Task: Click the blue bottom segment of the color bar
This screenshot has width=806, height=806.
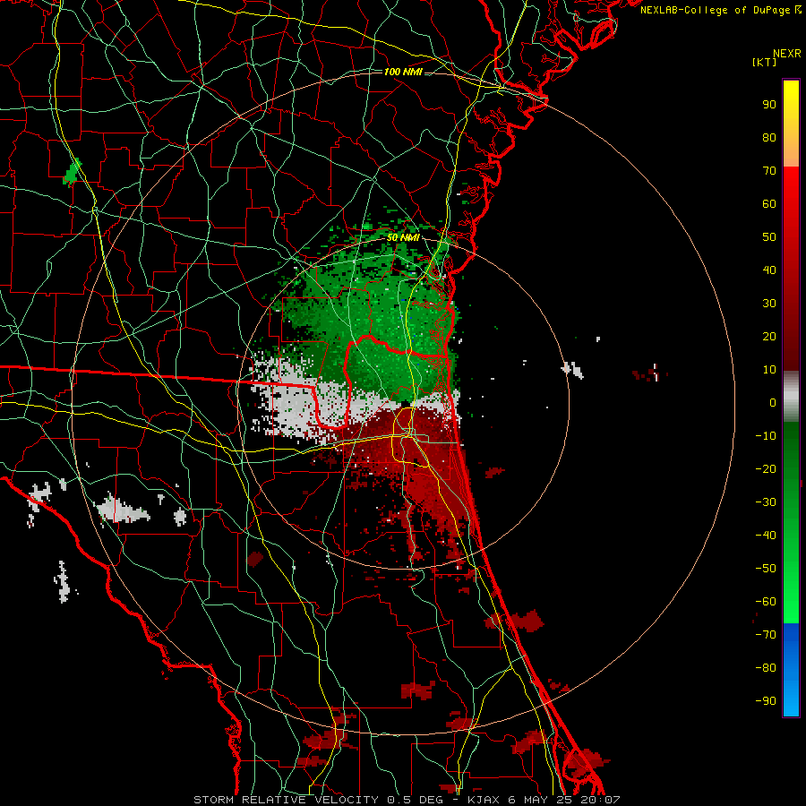Action: 791,670
